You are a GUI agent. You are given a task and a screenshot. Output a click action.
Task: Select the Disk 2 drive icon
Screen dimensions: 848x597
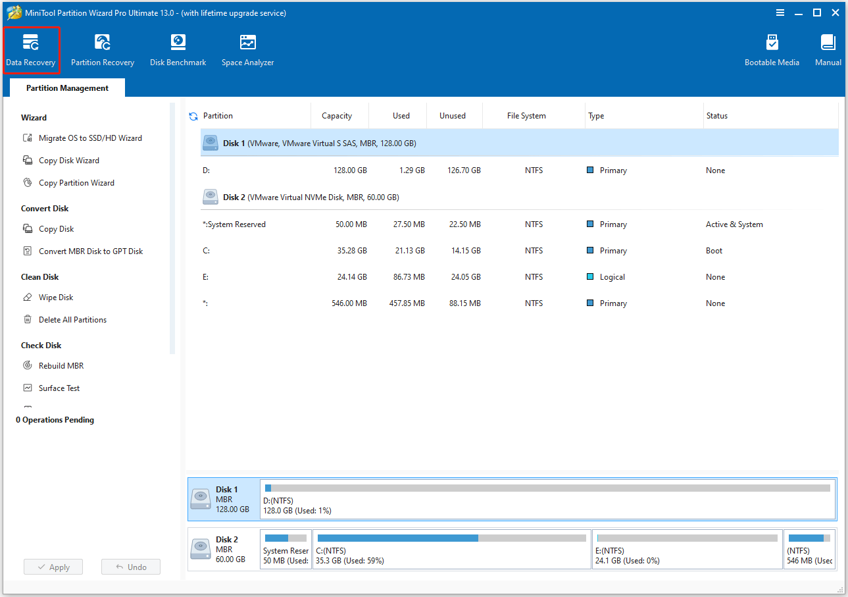211,196
